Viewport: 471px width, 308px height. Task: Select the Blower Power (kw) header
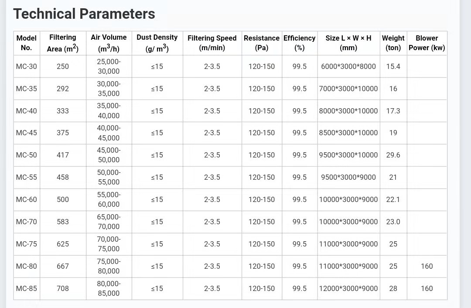coord(427,43)
